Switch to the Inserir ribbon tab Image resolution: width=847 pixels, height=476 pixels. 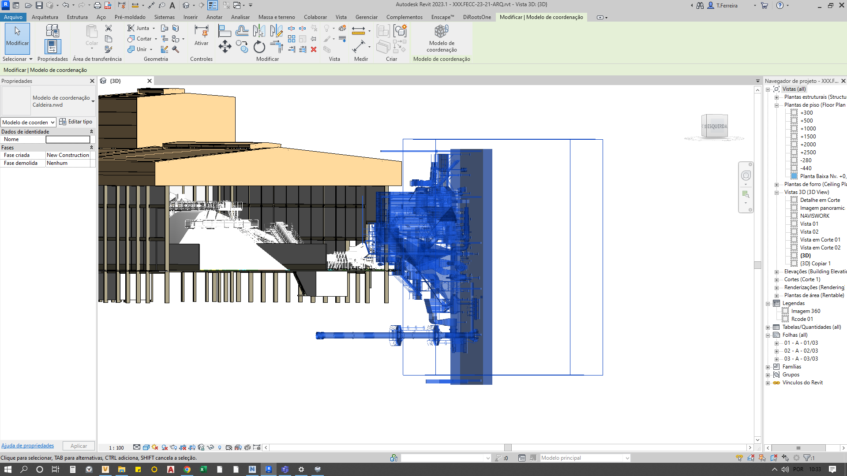pos(190,17)
